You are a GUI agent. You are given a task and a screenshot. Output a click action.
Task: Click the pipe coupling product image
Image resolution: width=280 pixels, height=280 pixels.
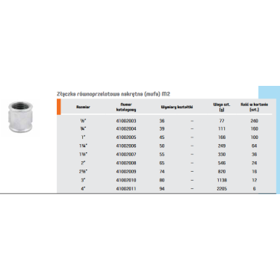(x=20, y=117)
